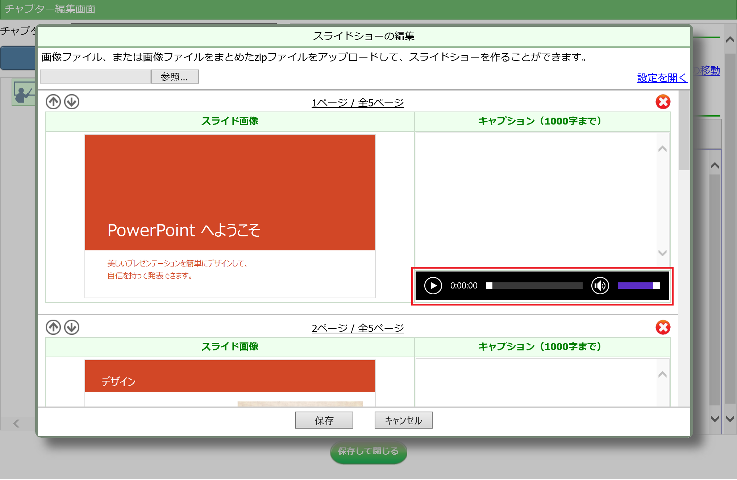Click the background panel's scroll-up chevron
Screen dimensions: 737x480
[x=715, y=165]
